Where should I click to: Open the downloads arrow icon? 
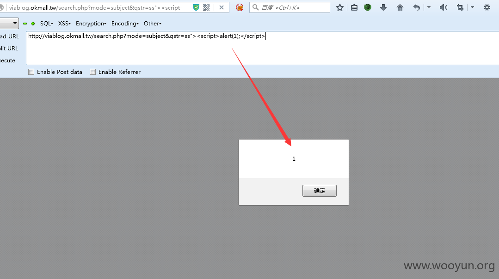[x=383, y=7]
